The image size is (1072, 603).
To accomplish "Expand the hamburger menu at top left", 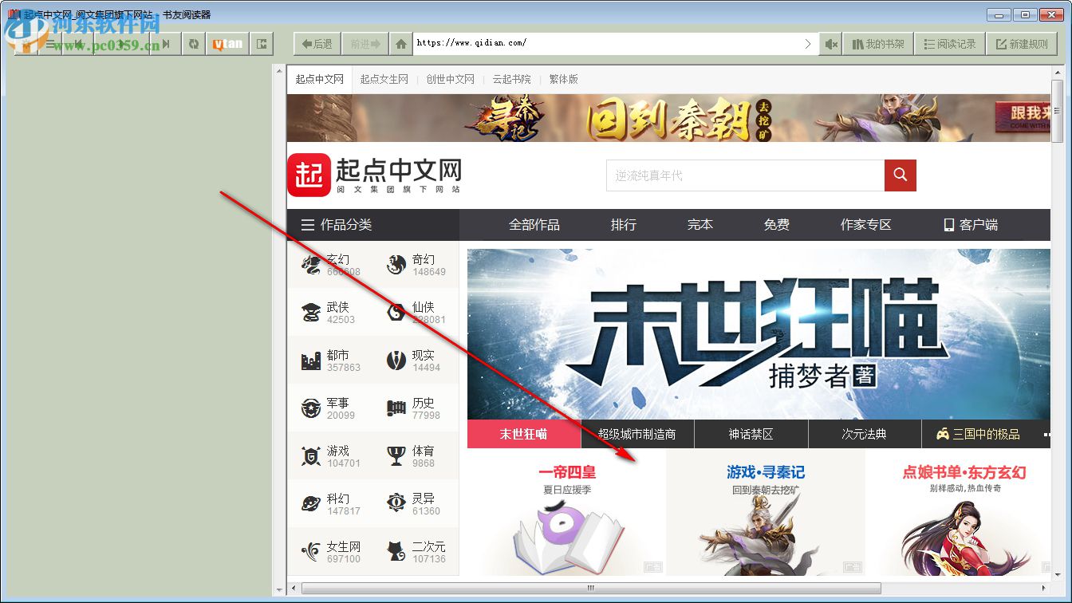I will (x=50, y=44).
